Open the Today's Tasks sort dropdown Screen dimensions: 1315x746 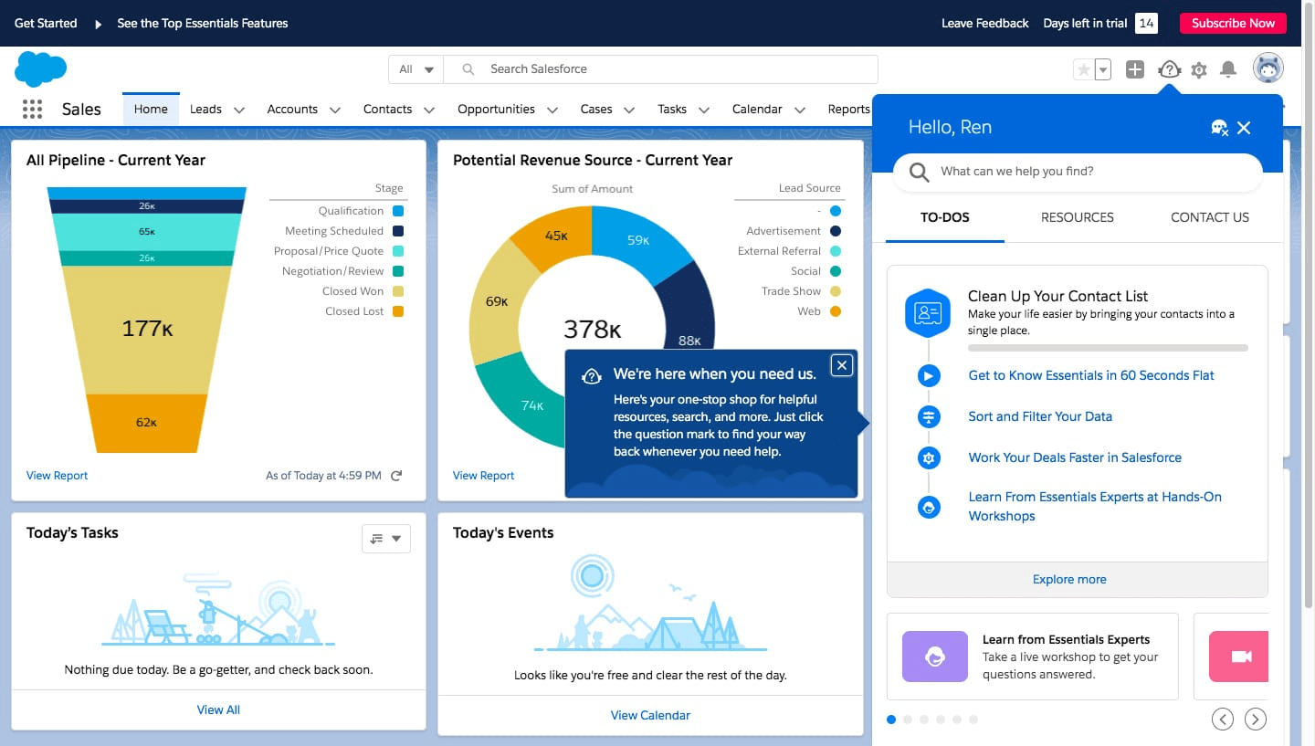[x=384, y=539]
